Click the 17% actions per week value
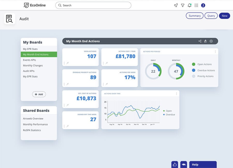 130,77
